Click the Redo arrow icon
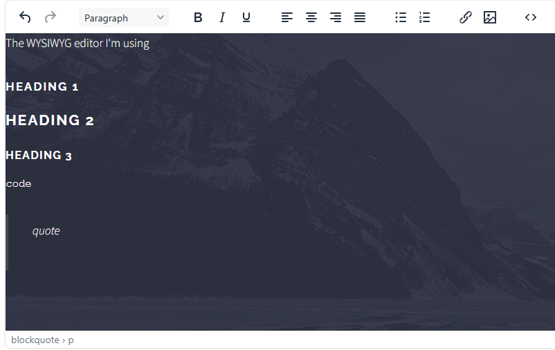The height and width of the screenshot is (350, 555). [x=50, y=17]
